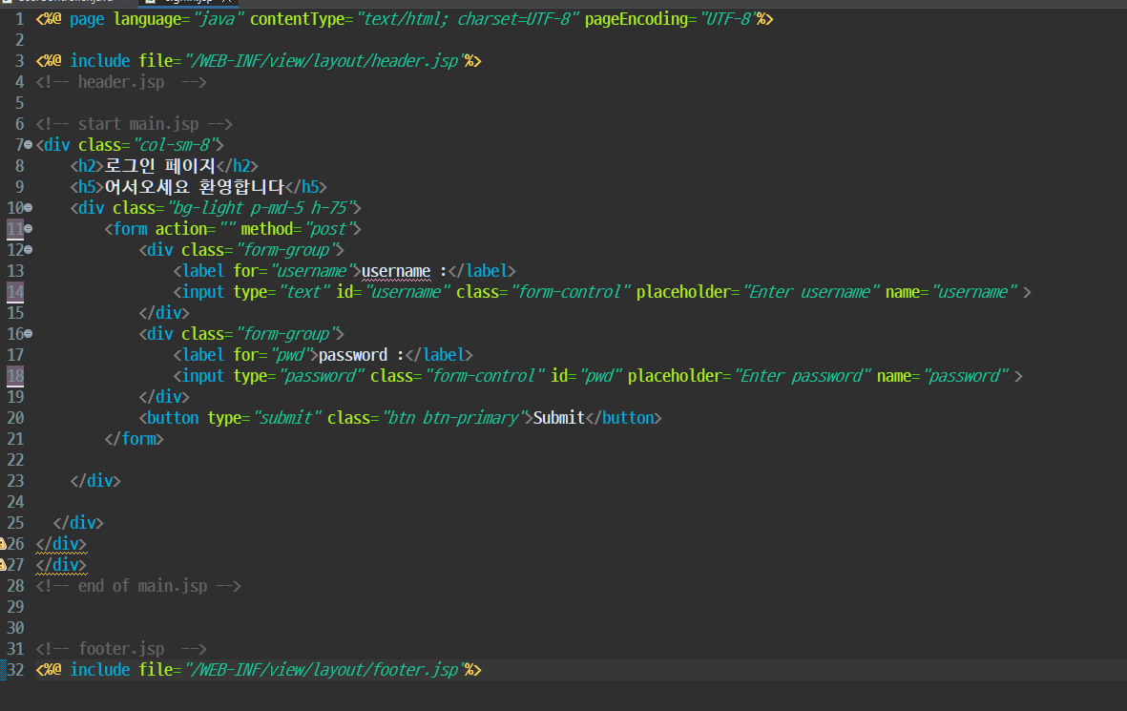Viewport: 1127px width, 711px height.
Task: Click the footer.jsp include path on line 32
Action: pos(323,670)
